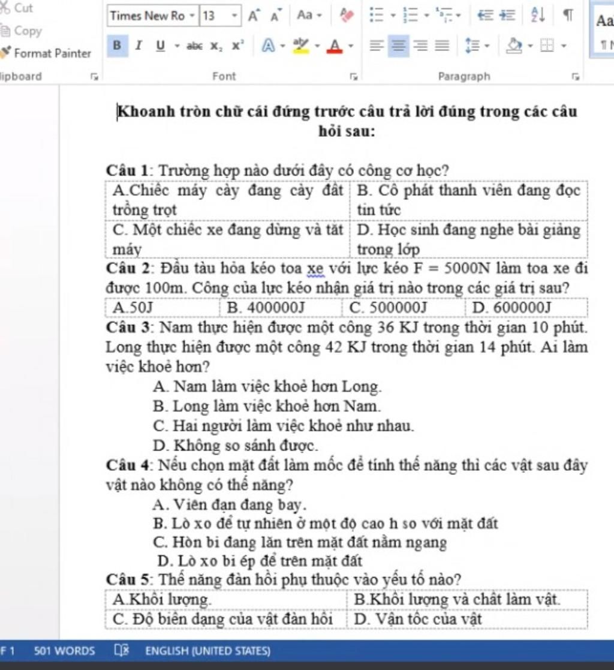Increase paragraph indent
The width and height of the screenshot is (614, 670).
(x=507, y=16)
